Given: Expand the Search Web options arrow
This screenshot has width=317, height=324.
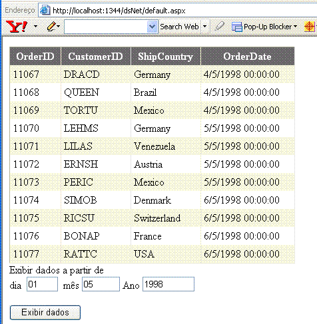Looking at the screenshot, I should 204,27.
